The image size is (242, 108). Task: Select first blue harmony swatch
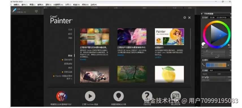208,65
